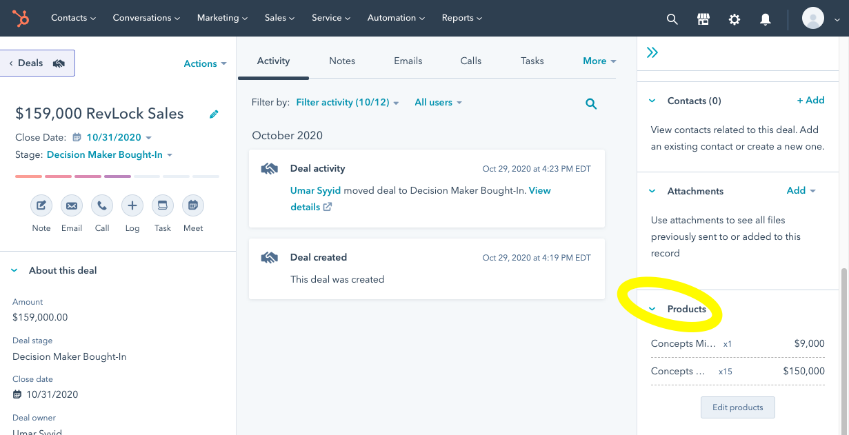Screen dimensions: 849x435
Task: Click the October 2020 timeline heading
Action: click(x=288, y=135)
